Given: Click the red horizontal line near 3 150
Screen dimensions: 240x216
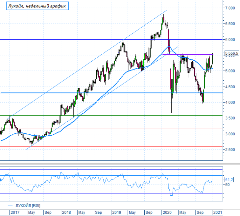Looking at the screenshot, I should [x=111, y=129].
